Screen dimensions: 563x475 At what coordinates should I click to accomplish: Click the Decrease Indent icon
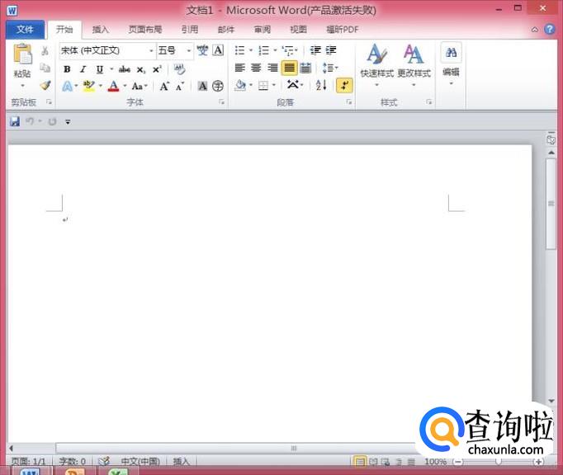[315, 50]
